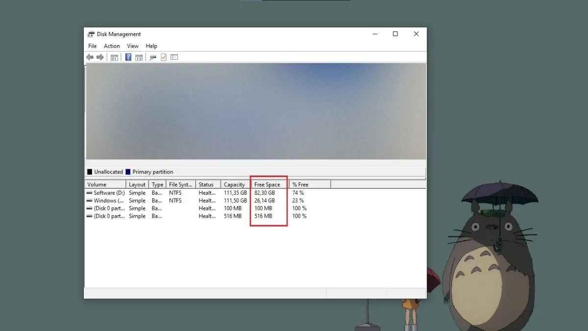588x331 pixels.
Task: Open the Action menu
Action: point(112,46)
